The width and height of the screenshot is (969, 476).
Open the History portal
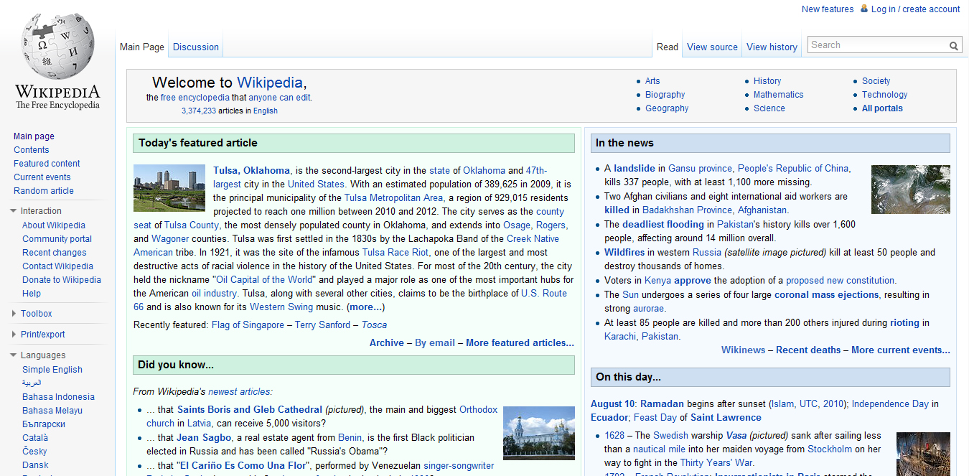point(767,81)
